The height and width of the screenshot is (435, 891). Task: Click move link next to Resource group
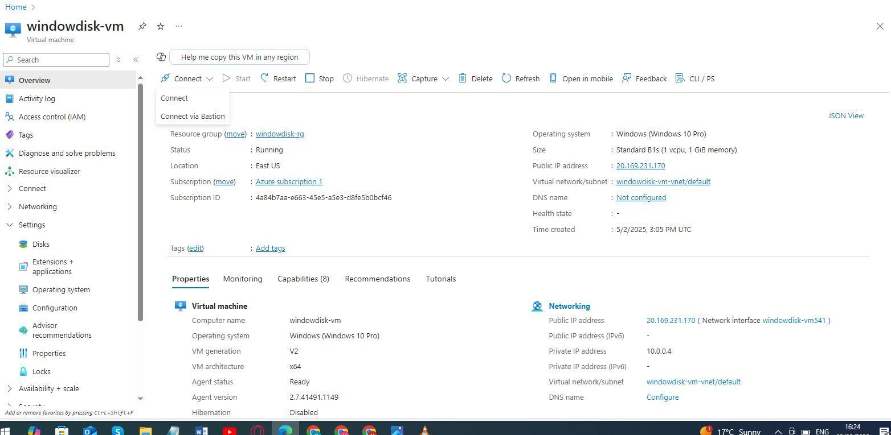coord(235,134)
